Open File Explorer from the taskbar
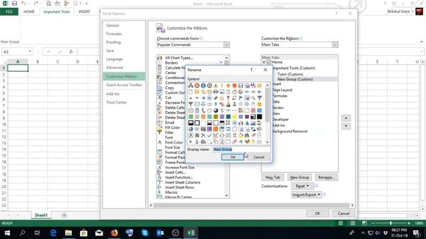 69,233
